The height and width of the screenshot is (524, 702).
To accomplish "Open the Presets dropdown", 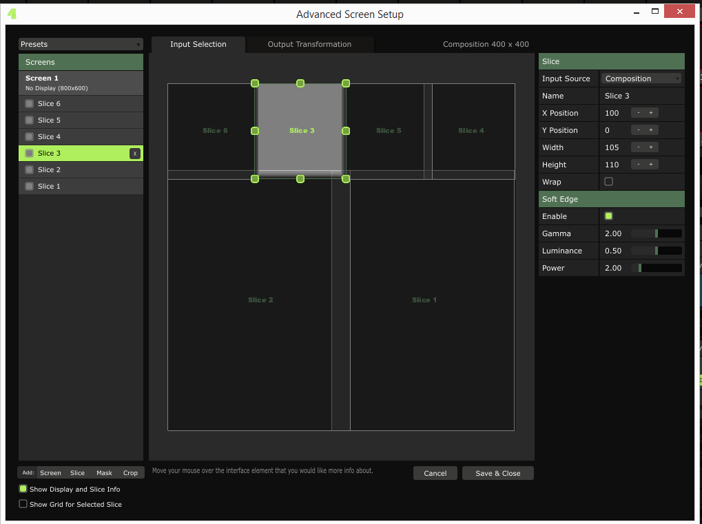I will 81,44.
